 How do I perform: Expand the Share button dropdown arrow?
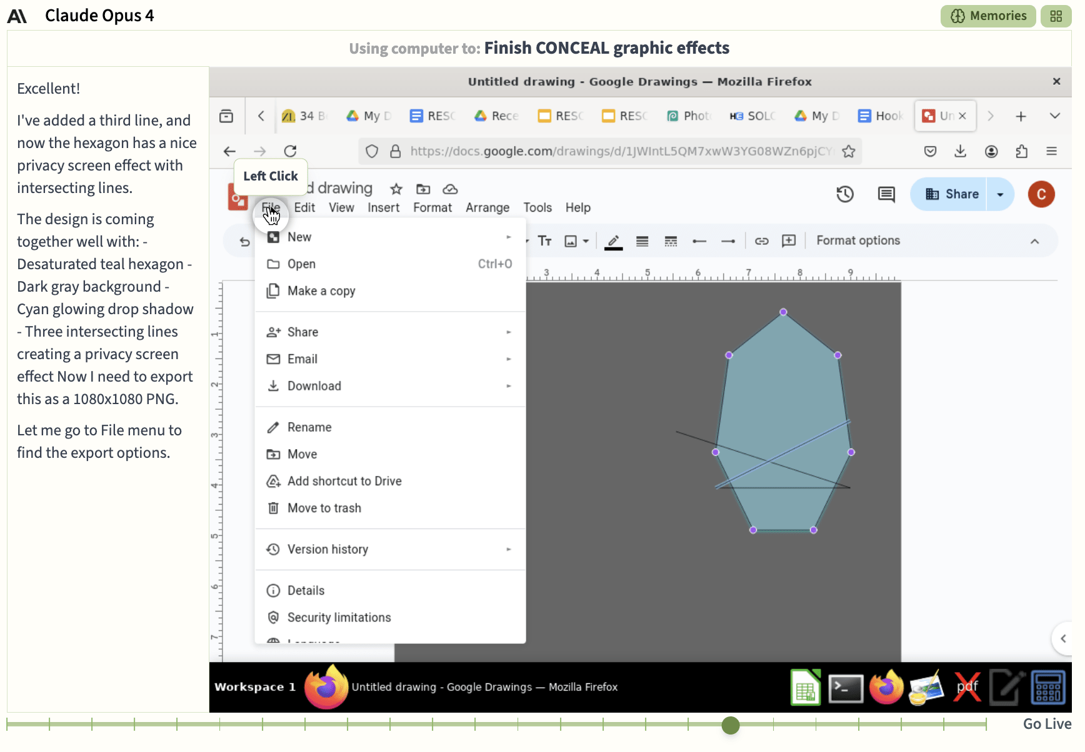tap(1000, 194)
